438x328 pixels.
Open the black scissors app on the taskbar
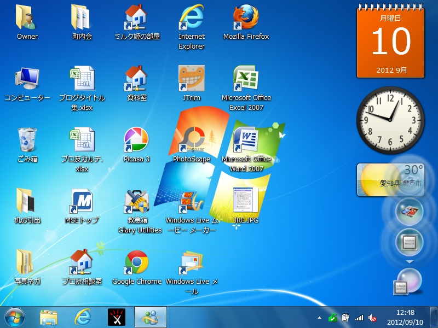point(117,317)
